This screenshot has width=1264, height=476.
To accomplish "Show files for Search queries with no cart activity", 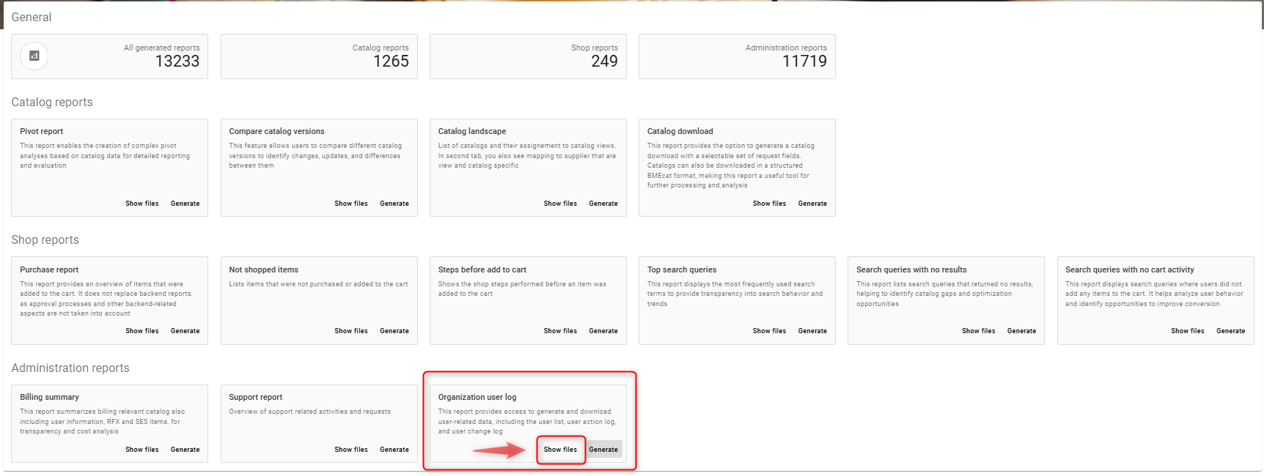I will click(1187, 331).
